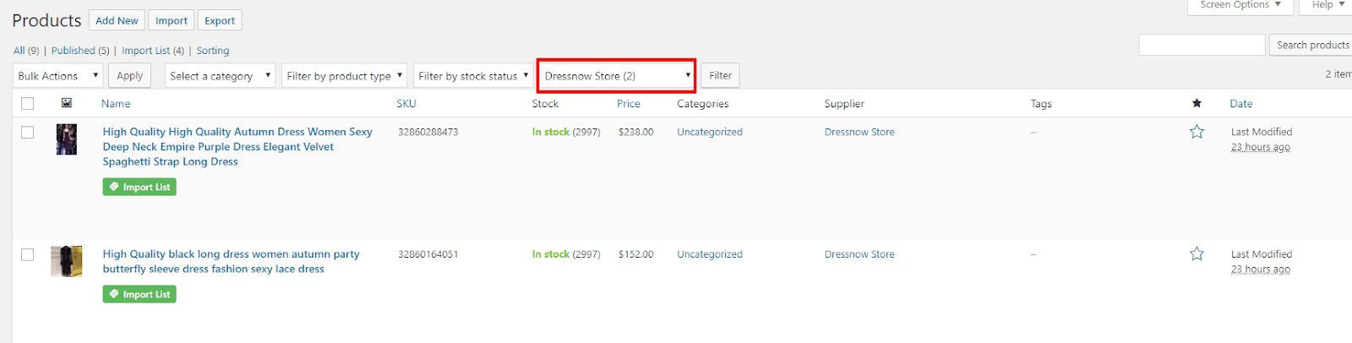Click the Filter button
Screen dimensions: 1352x343
(720, 76)
